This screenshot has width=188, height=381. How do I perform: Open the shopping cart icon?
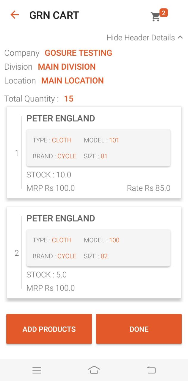point(155,17)
